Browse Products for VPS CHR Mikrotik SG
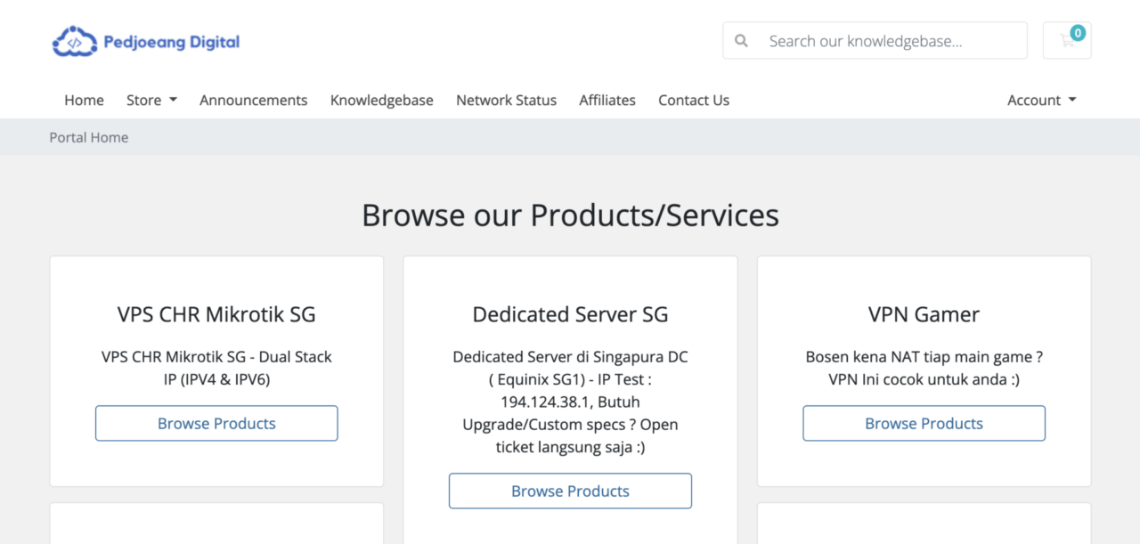Viewport: 1140px width, 544px height. pos(216,424)
